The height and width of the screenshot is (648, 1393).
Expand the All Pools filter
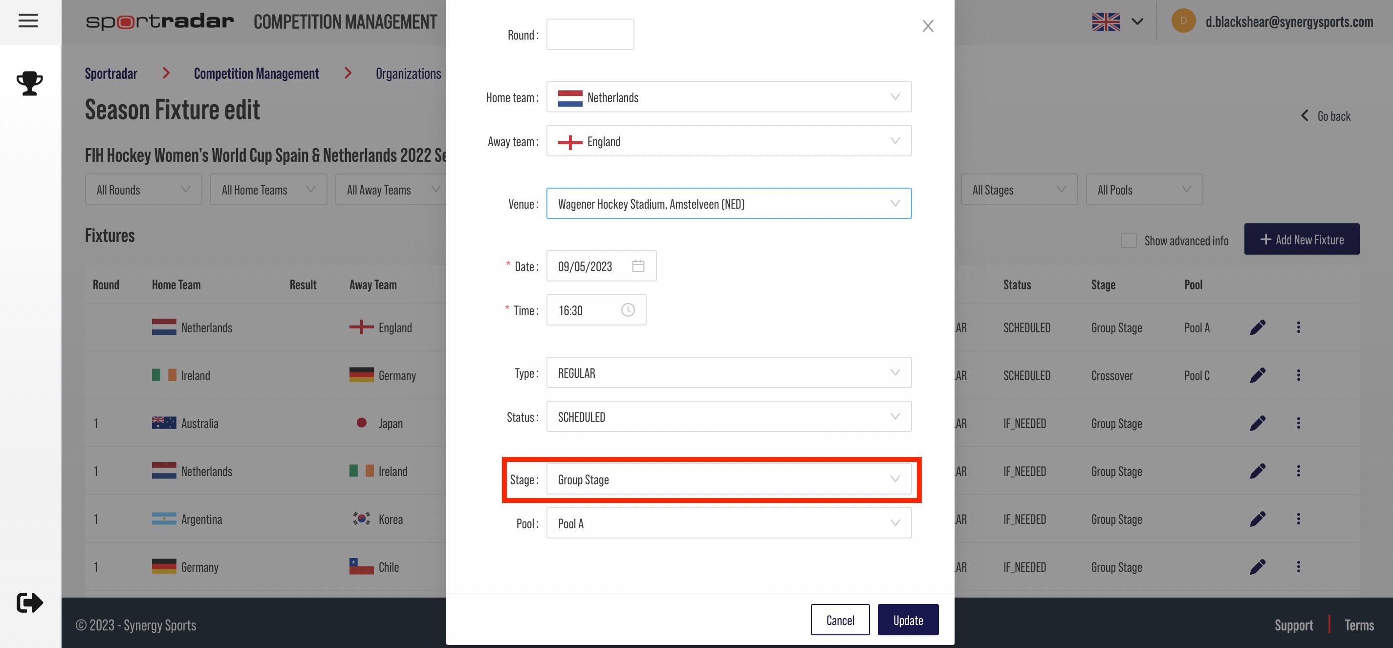pyautogui.click(x=1144, y=190)
